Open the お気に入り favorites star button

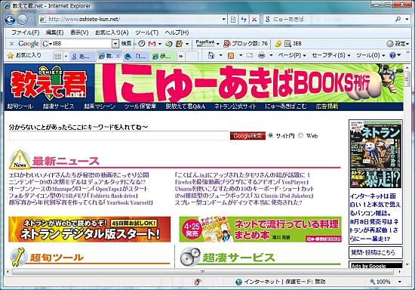(x=24, y=55)
